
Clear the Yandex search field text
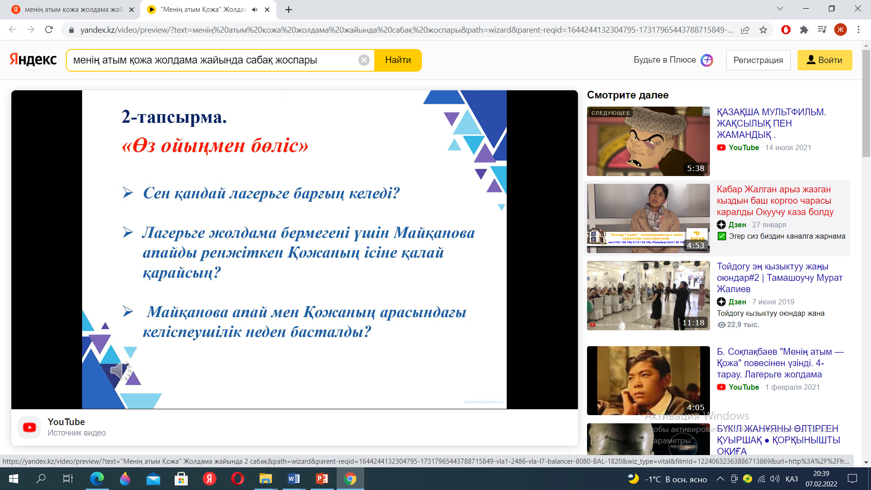pos(364,60)
